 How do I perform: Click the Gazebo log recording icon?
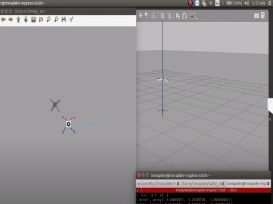tap(263, 15)
